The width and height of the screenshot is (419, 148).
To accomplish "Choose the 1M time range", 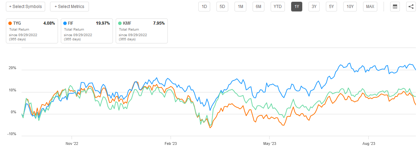I will point(240,7).
